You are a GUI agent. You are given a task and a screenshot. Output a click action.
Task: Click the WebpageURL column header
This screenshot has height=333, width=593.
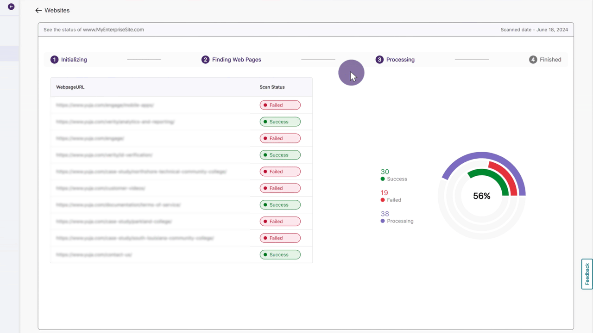(70, 87)
